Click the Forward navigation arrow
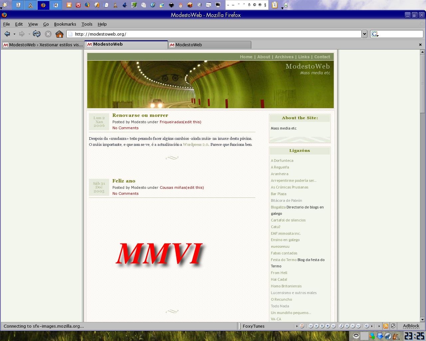Screen dimensions: 426x341 (22, 34)
